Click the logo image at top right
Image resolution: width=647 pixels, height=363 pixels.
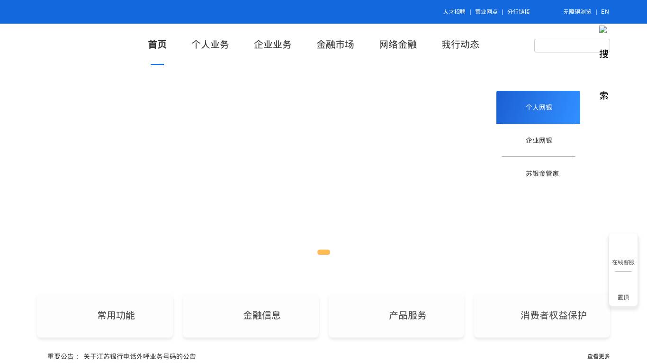tap(603, 30)
